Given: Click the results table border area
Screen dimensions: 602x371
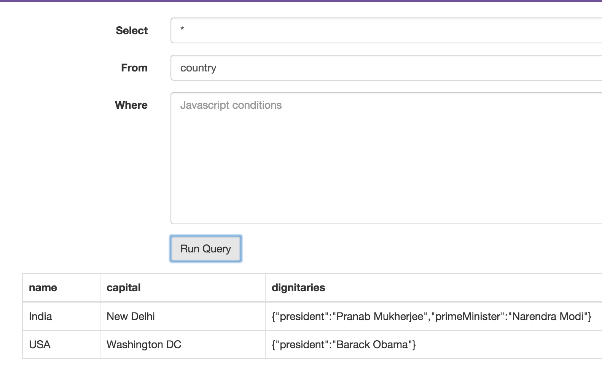Looking at the screenshot, I should 23,316.
